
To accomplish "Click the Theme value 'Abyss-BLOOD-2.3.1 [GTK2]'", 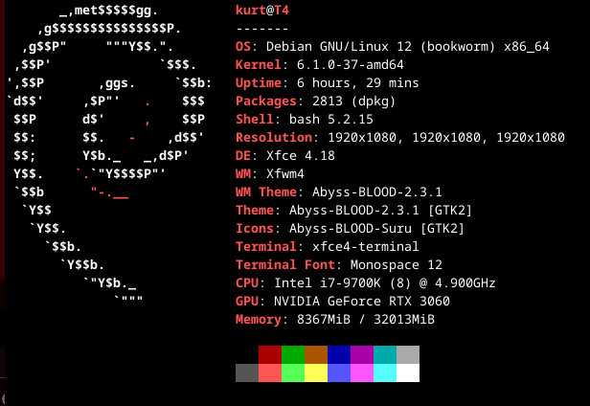I will pyautogui.click(x=380, y=210).
